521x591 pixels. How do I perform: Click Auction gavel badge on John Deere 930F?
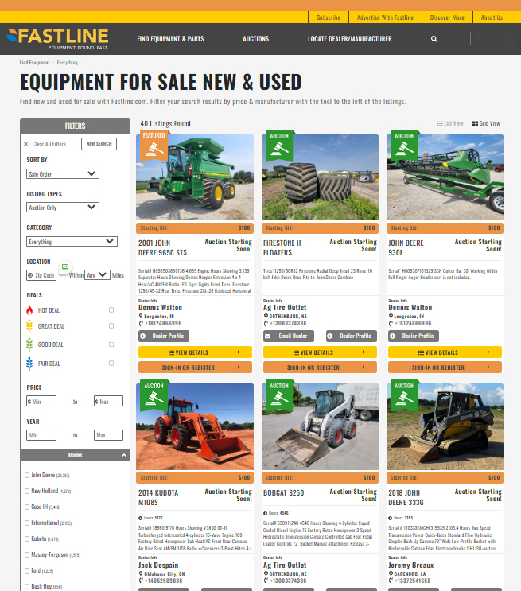point(404,146)
